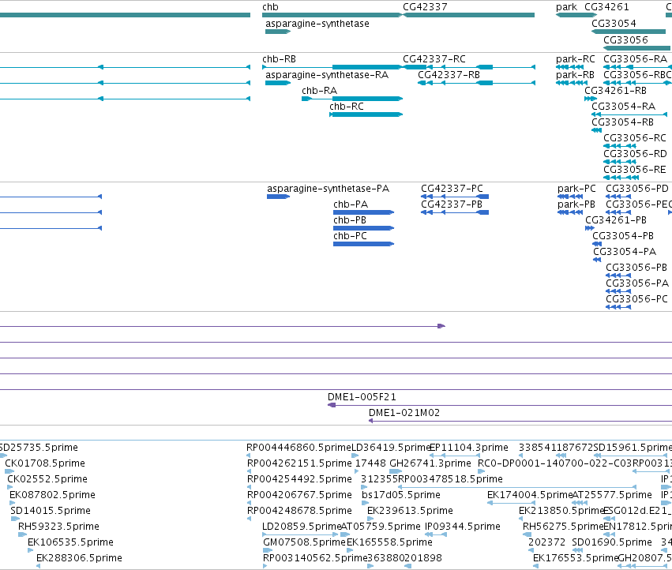Screen dimensions: 672x570
Task: Click the RH59323.5prime EST label
Action: point(58,527)
